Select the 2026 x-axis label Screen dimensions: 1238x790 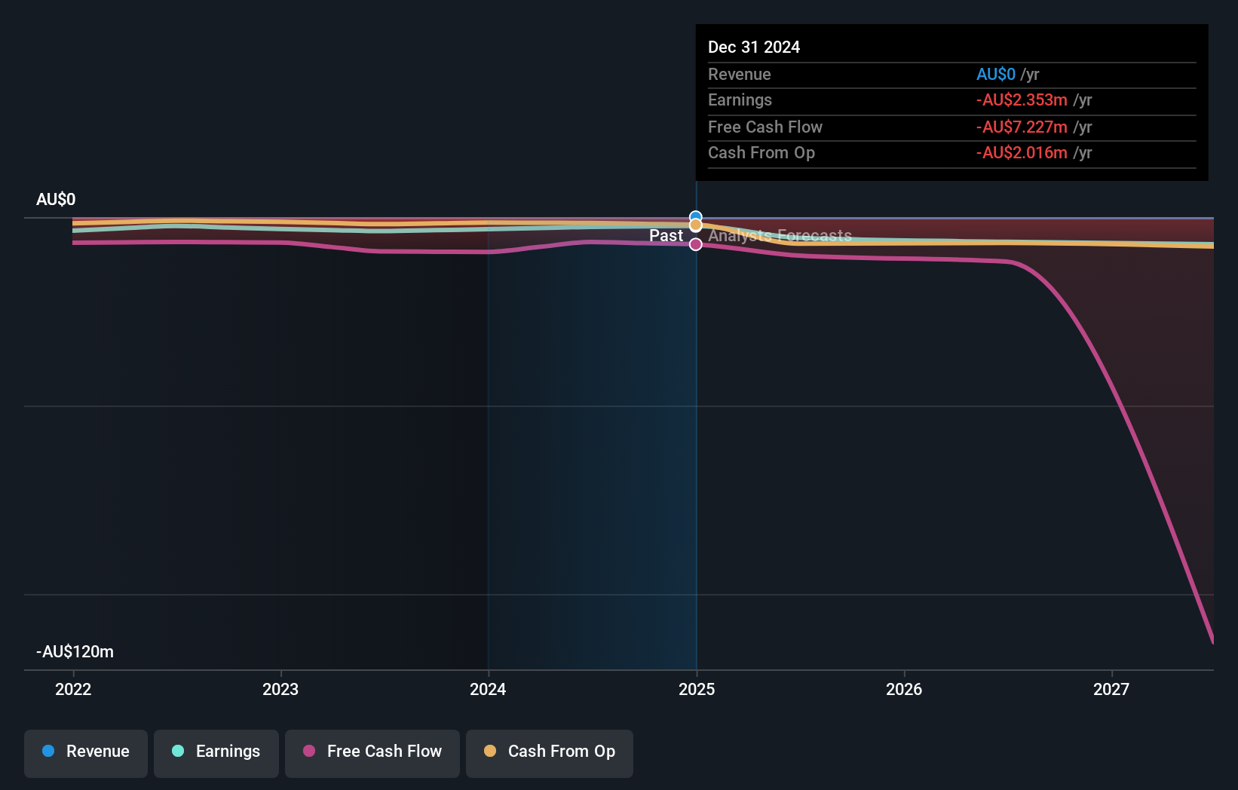click(904, 689)
